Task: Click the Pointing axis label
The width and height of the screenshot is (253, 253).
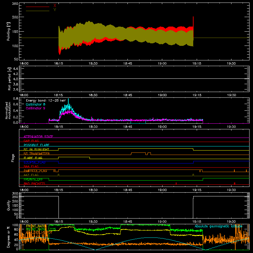Action: click(9, 31)
